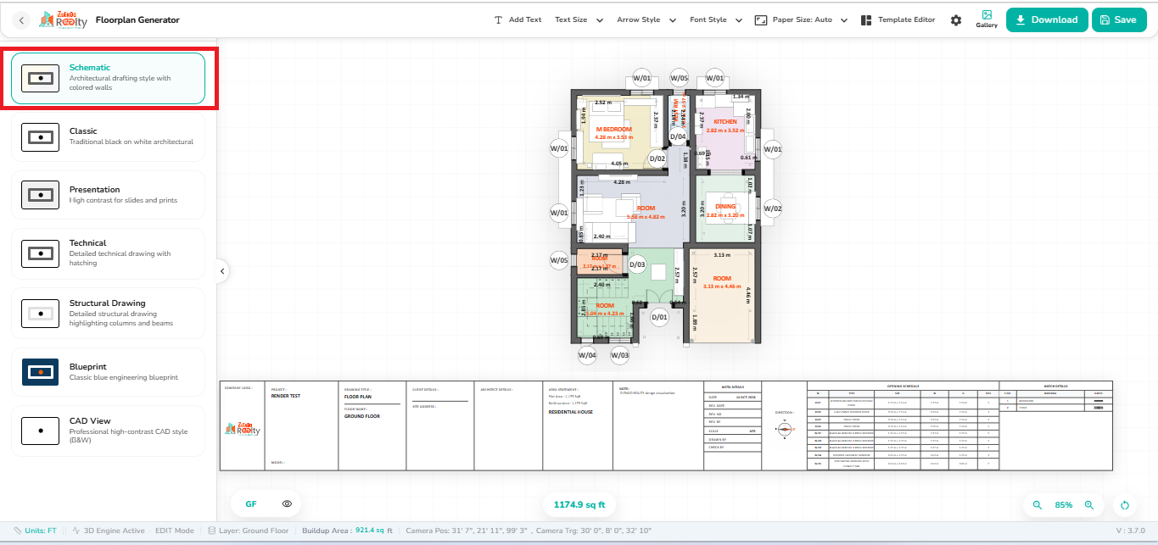Image resolution: width=1158 pixels, height=545 pixels.
Task: Click EDIT Mode in status bar
Action: 175,531
